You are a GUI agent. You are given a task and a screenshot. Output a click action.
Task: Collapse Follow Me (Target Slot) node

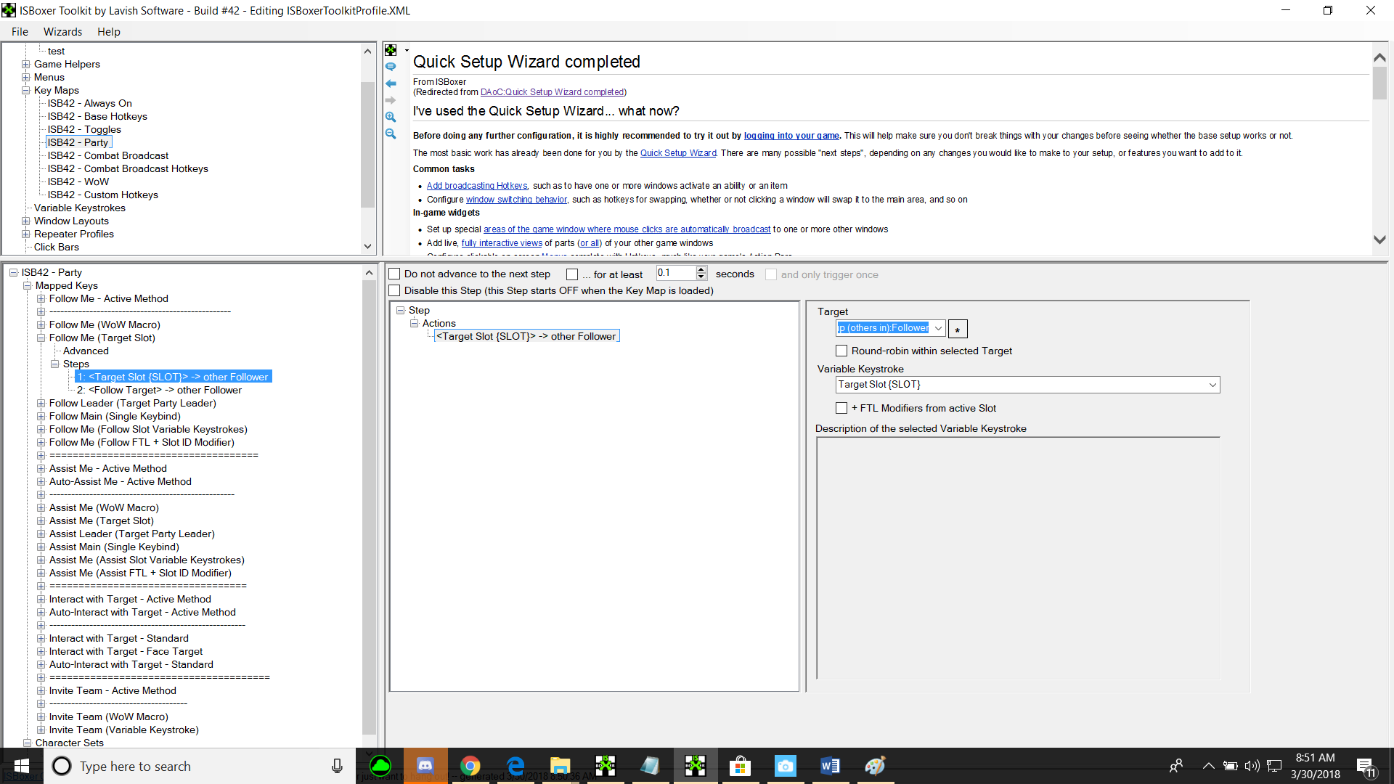pos(41,338)
